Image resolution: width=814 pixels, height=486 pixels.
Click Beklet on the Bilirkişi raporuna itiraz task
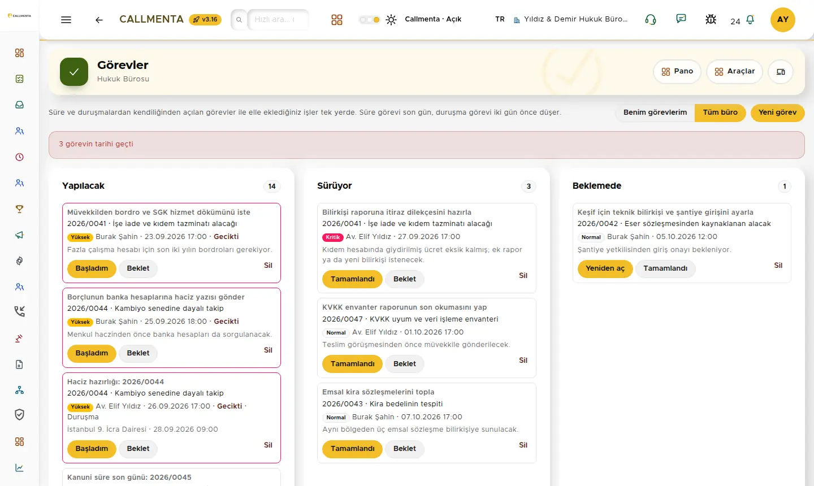[405, 279]
